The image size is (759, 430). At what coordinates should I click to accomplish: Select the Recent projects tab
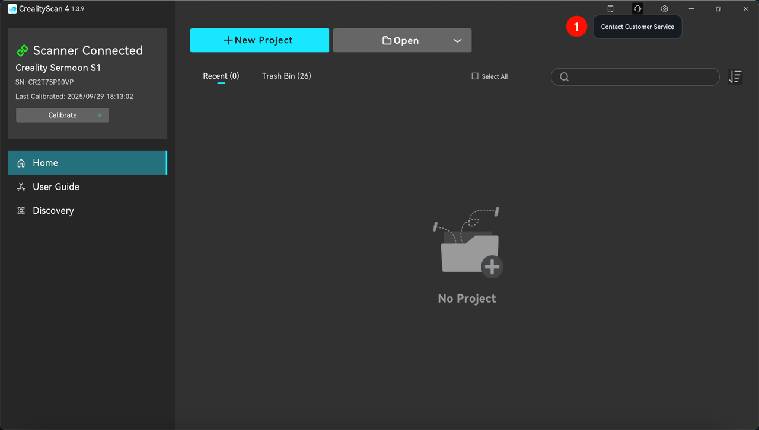pyautogui.click(x=221, y=76)
